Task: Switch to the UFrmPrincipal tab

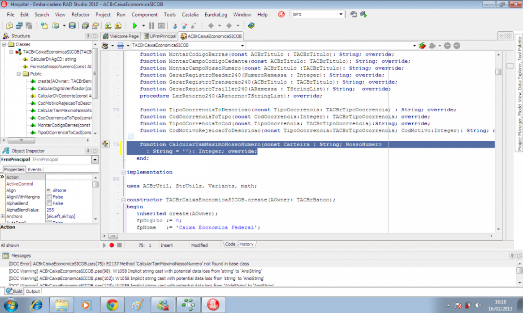Action: (x=160, y=36)
